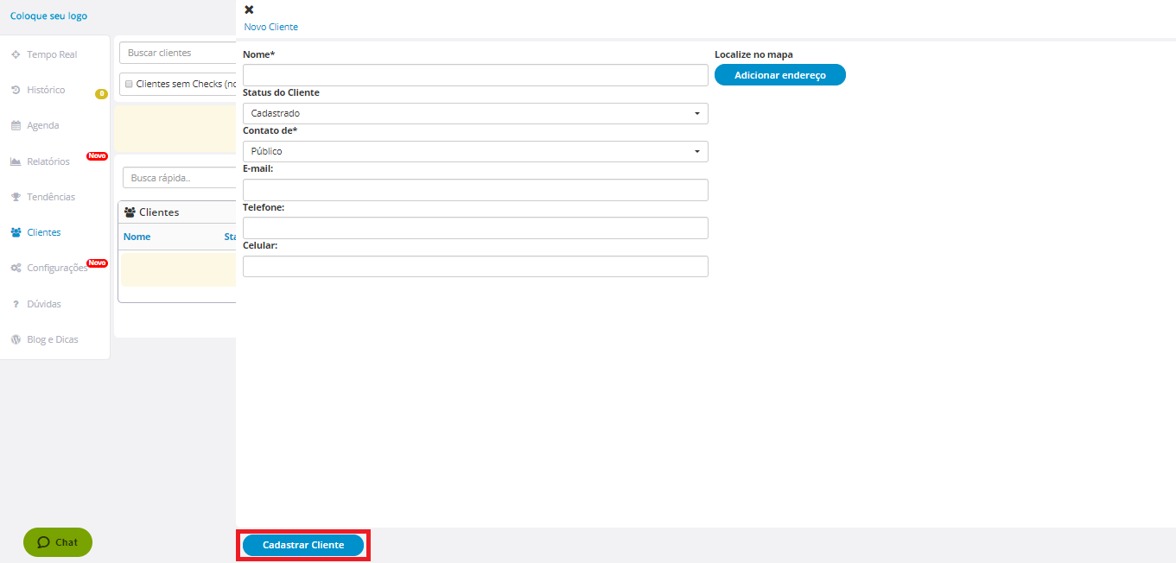The height and width of the screenshot is (563, 1176).
Task: Click the Relatórios chart icon
Action: [16, 161]
